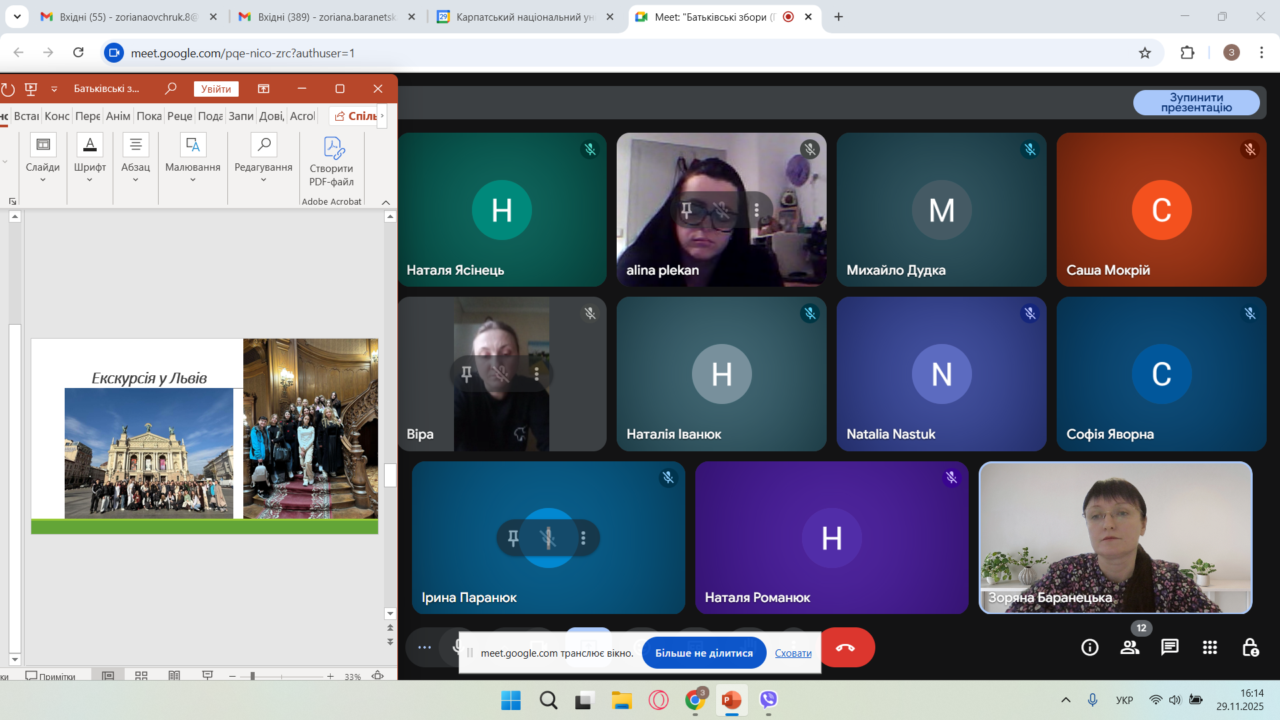The image size is (1280, 720).
Task: Open more options on alina plekan tile
Action: pyautogui.click(x=757, y=211)
